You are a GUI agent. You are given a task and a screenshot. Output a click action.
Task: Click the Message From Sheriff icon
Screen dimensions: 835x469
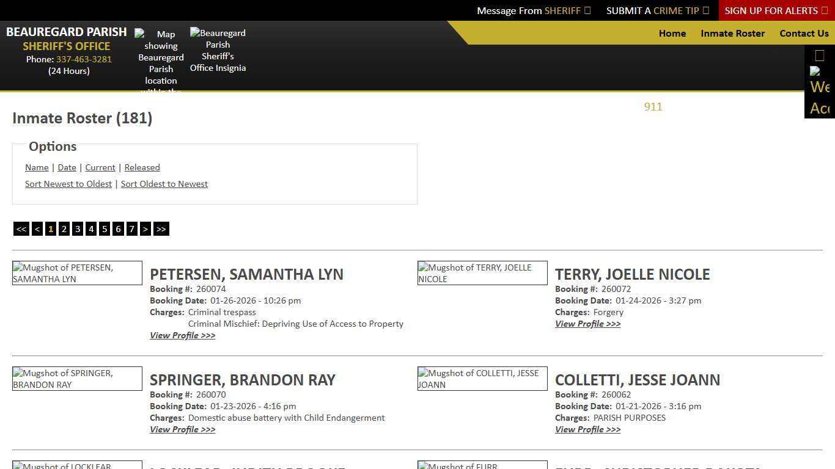click(586, 10)
